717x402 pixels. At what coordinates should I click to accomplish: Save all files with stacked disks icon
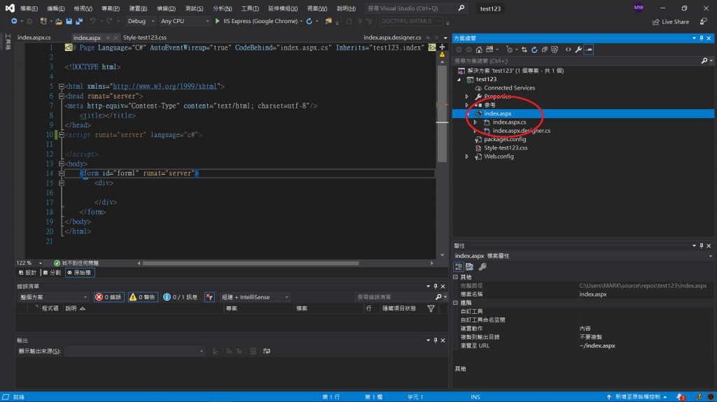[x=79, y=21]
